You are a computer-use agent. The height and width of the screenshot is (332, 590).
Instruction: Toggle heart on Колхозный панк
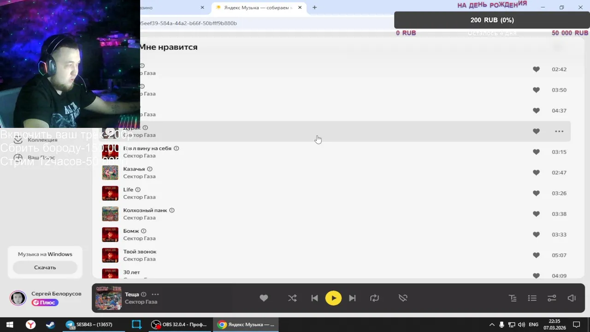pyautogui.click(x=536, y=214)
